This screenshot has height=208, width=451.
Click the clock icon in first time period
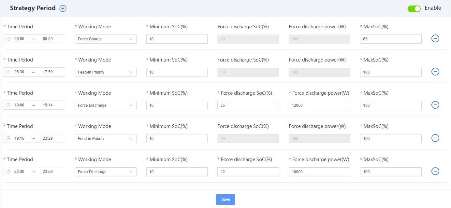8,39
